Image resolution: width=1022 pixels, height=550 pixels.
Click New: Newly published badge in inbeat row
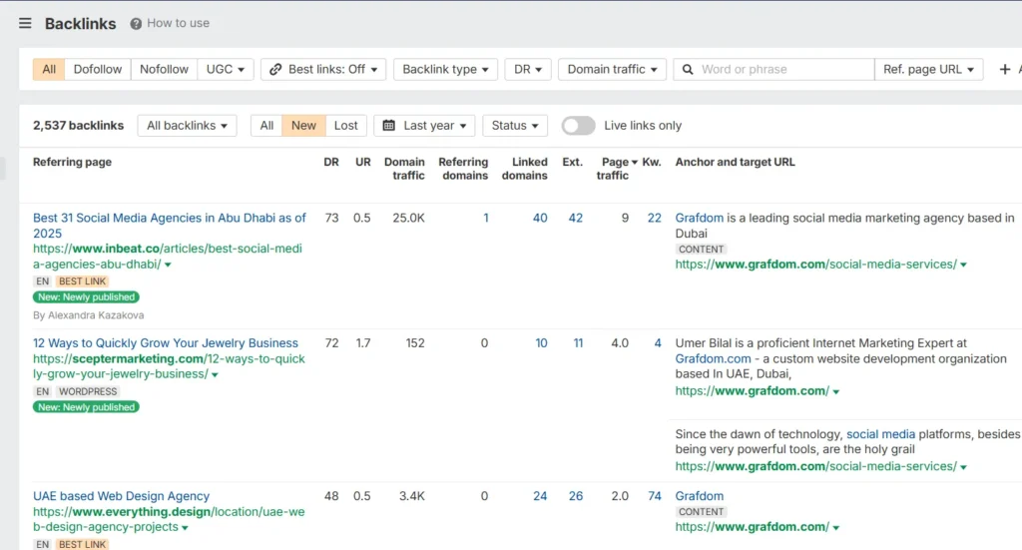click(x=86, y=297)
